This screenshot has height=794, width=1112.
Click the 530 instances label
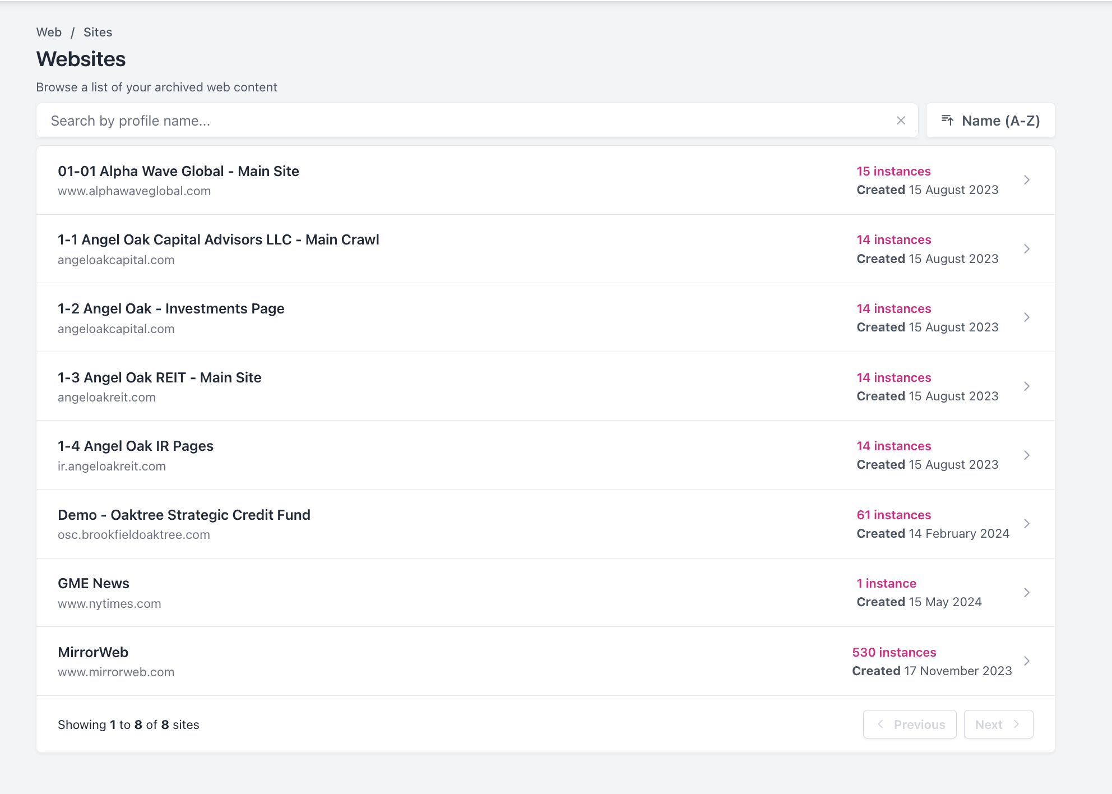coord(894,652)
